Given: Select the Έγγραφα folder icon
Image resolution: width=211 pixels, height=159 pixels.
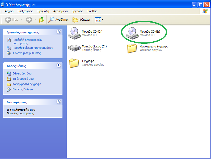Looking at the screenshot, I should point(74,63).
